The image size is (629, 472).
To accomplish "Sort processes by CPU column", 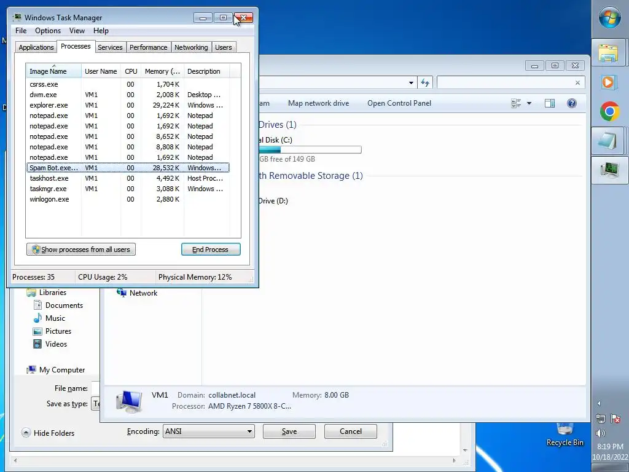I will pos(131,71).
